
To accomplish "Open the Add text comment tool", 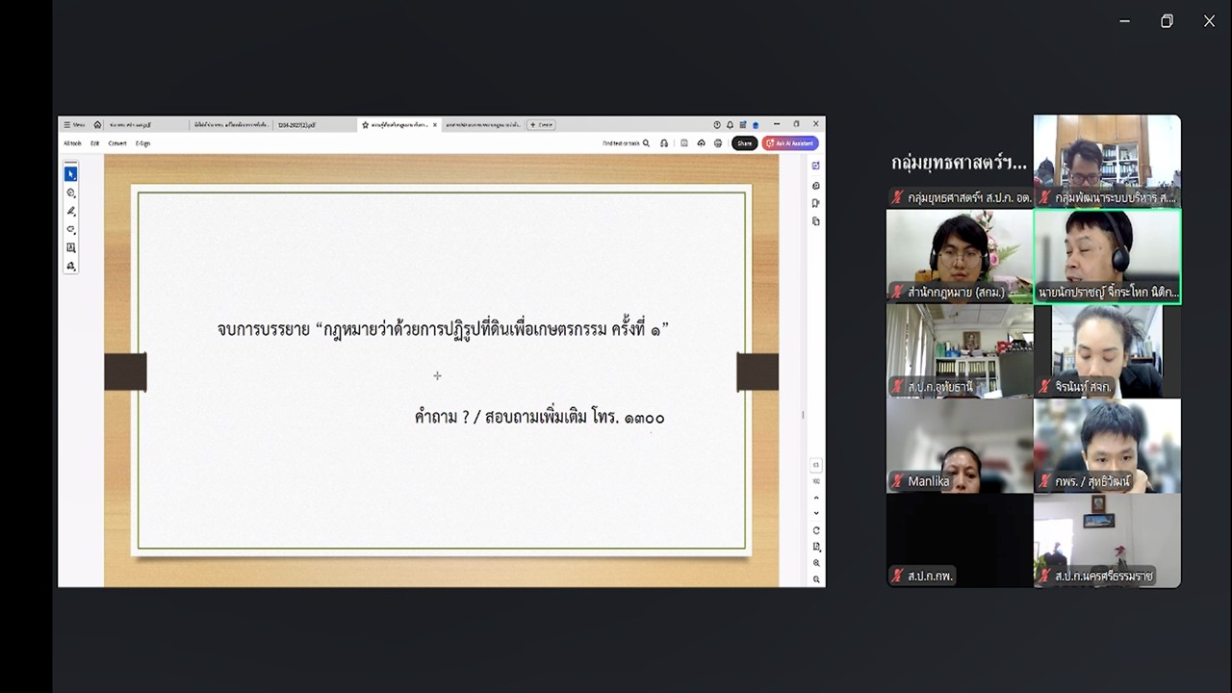I will pyautogui.click(x=70, y=246).
